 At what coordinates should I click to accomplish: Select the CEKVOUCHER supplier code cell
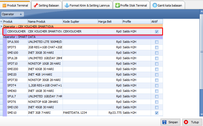coord(80,31)
